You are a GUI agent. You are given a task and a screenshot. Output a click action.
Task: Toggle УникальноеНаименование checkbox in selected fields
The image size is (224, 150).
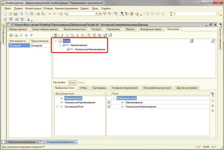click(109, 107)
